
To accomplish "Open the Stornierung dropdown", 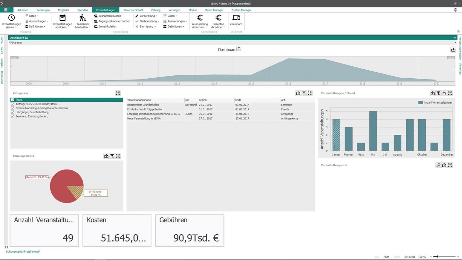I will tap(145, 27).
